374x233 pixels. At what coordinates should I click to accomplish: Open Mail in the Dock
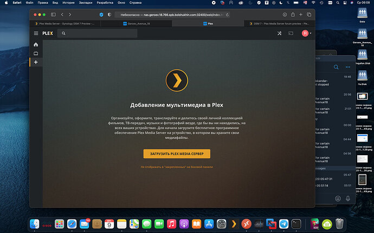click(84, 224)
